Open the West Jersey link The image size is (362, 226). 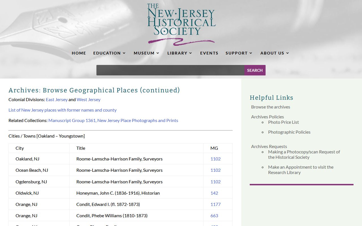pos(89,100)
